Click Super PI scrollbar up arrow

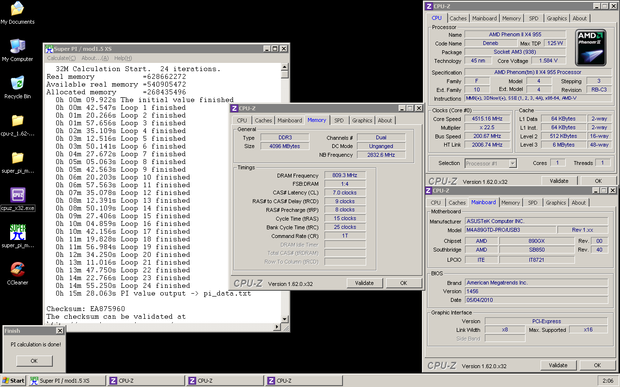285,67
